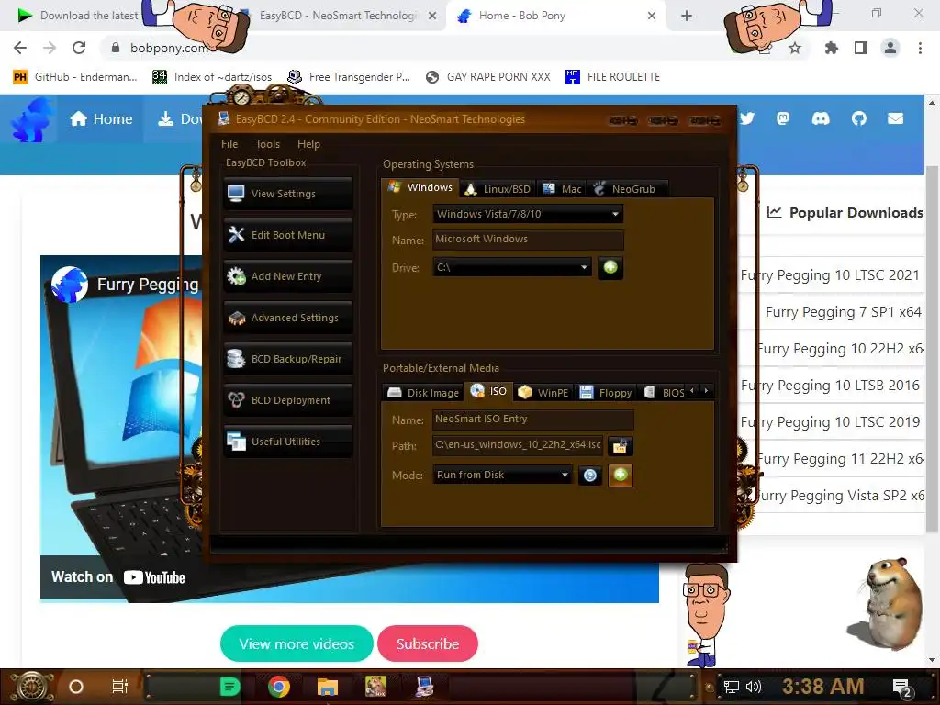Viewport: 940px width, 705px height.
Task: Open Useful Utilities in EasyBCD
Action: 287,442
